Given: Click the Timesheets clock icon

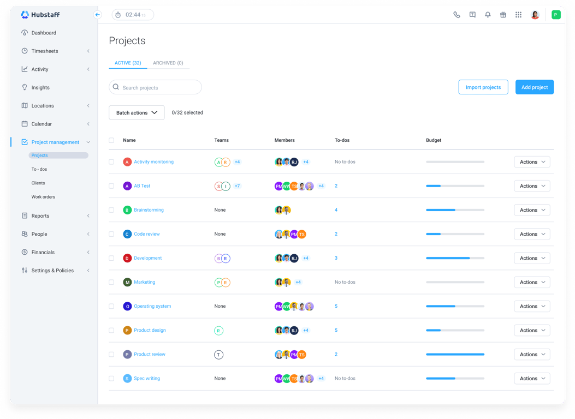Looking at the screenshot, I should click(x=25, y=51).
